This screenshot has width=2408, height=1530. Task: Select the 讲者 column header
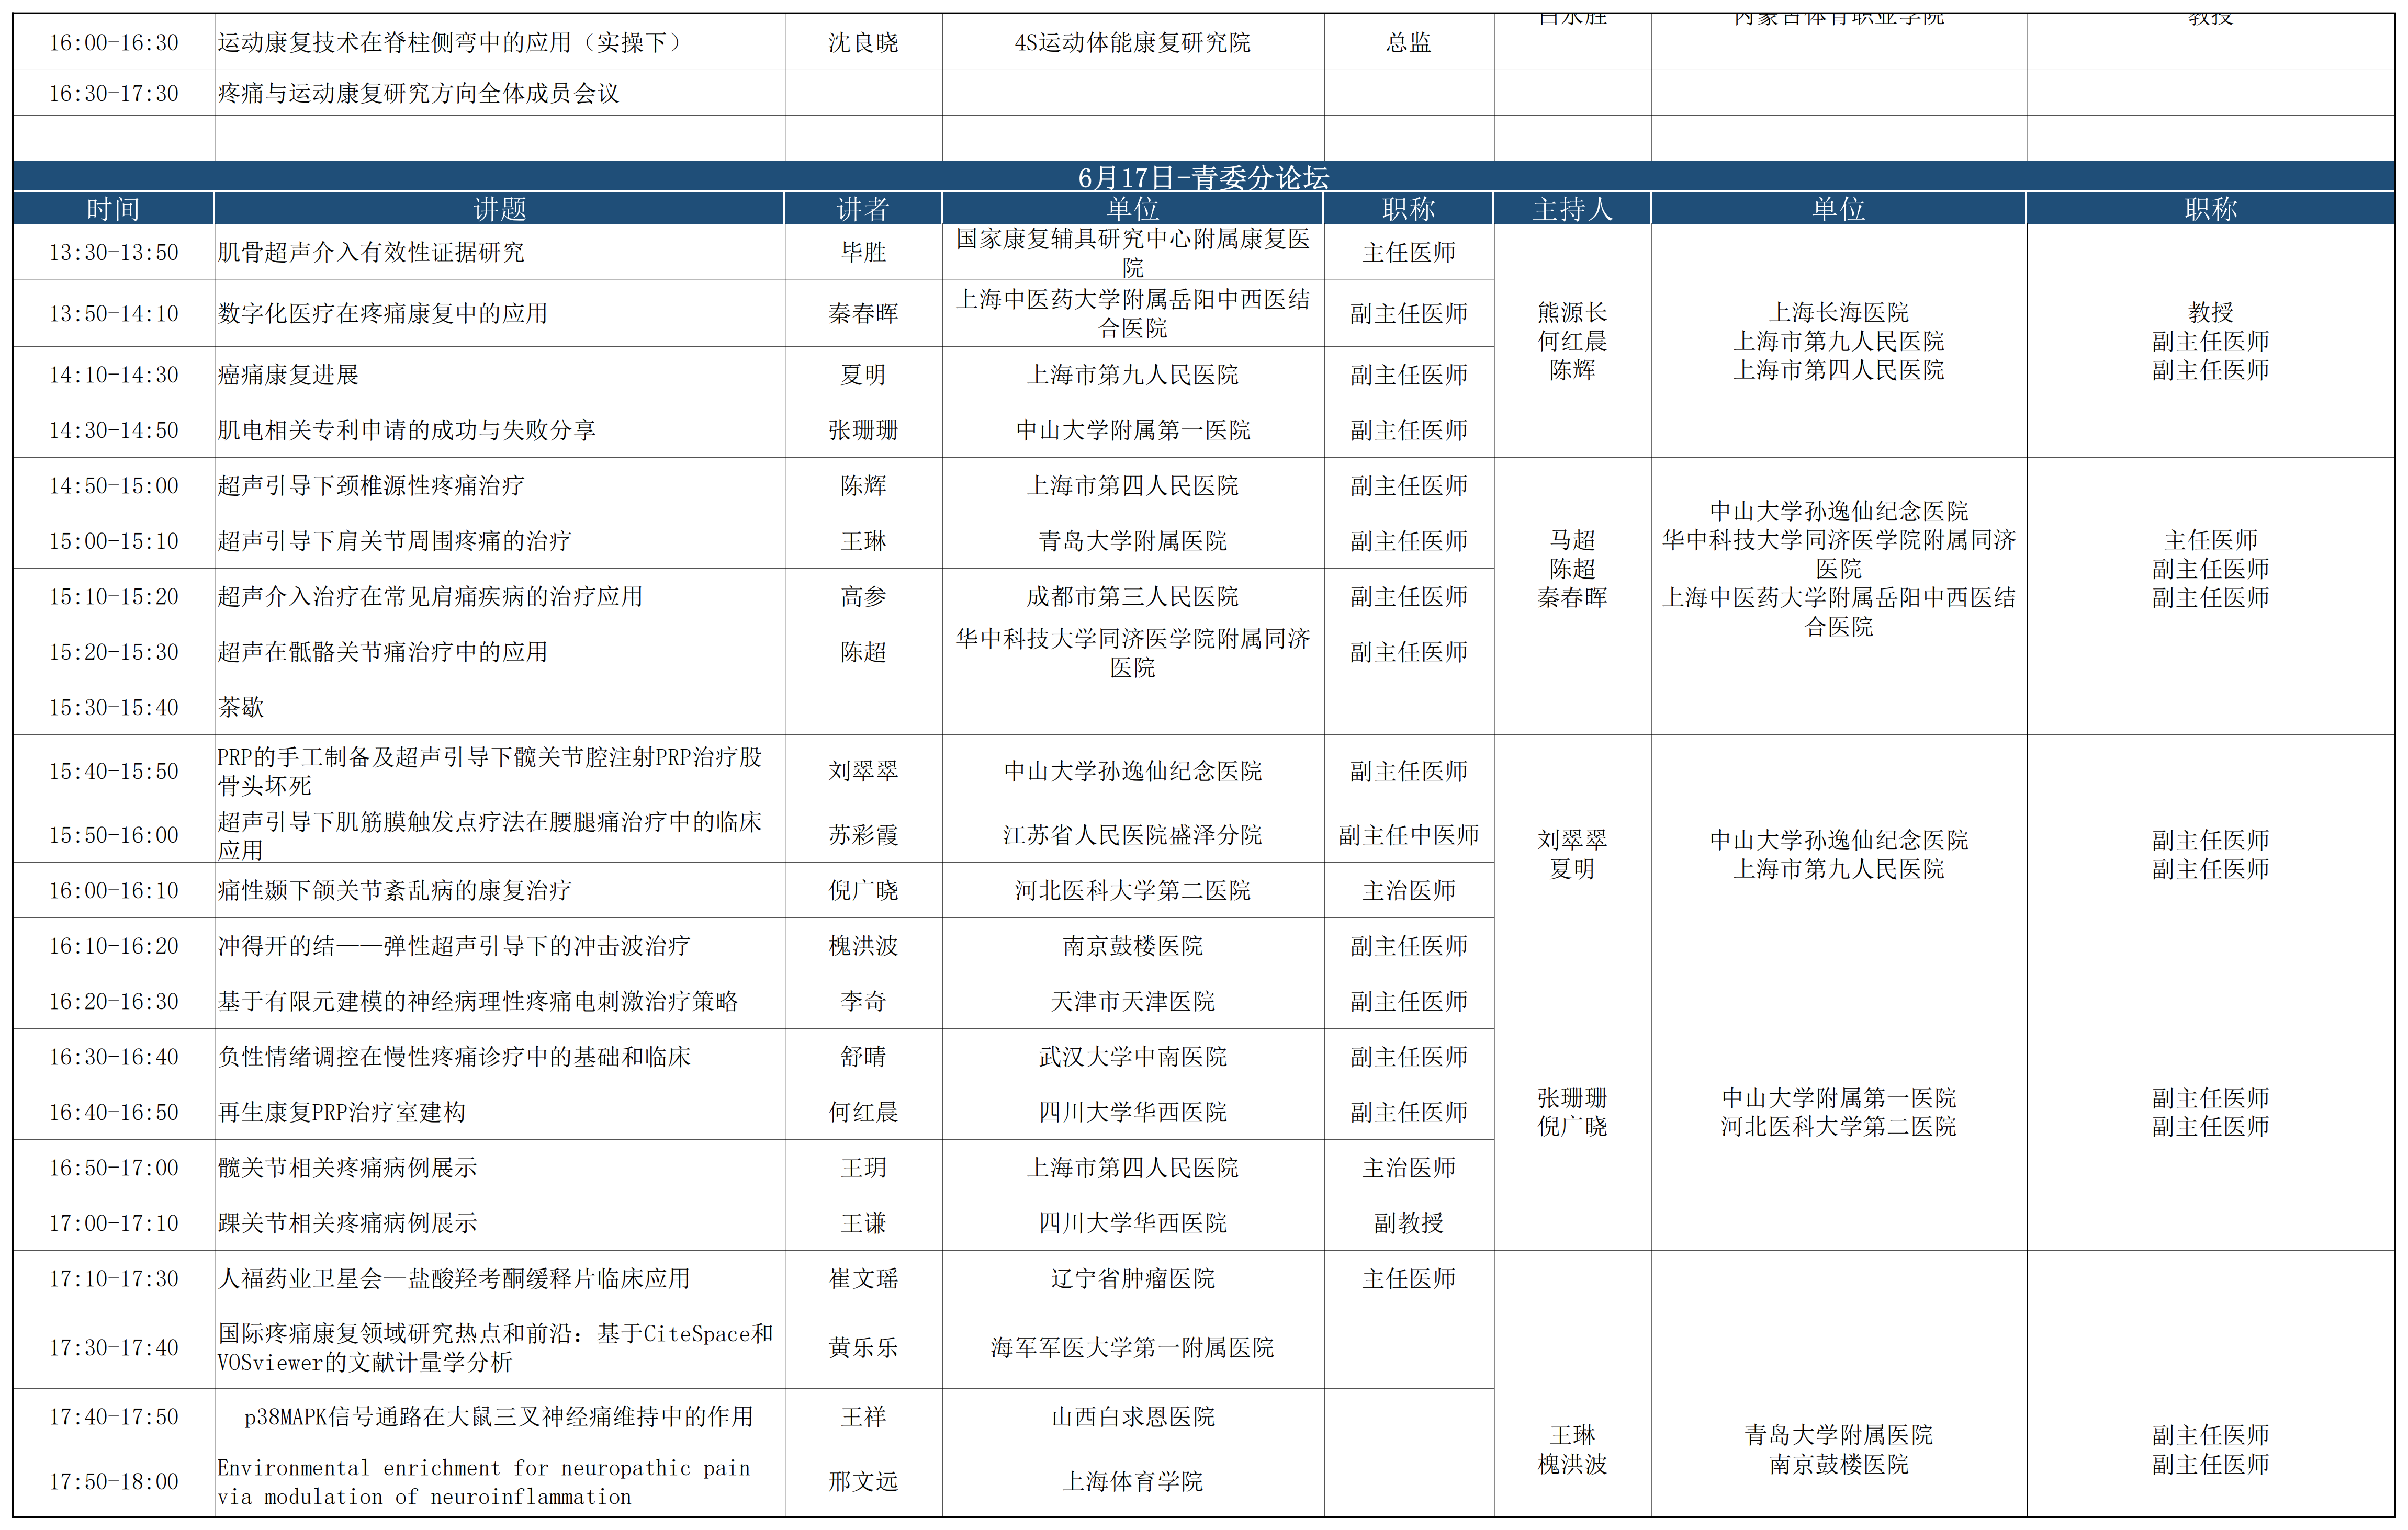863,208
